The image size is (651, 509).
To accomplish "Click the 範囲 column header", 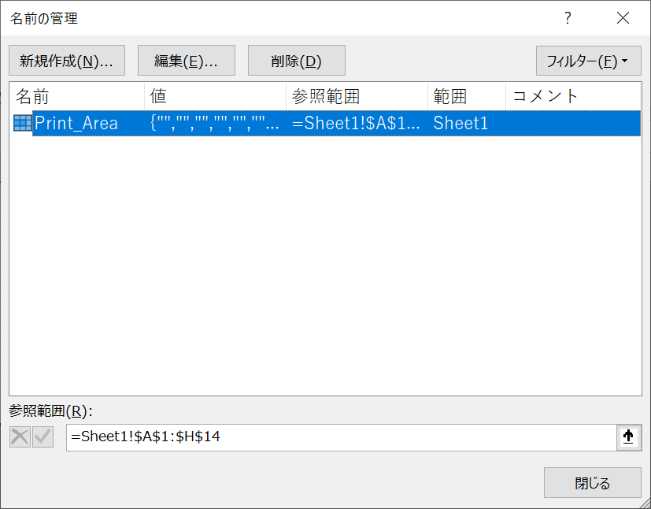I will tap(466, 96).
